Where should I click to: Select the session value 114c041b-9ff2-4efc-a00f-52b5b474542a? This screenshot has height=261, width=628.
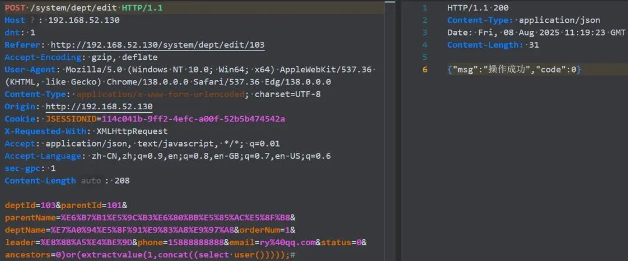pos(194,119)
